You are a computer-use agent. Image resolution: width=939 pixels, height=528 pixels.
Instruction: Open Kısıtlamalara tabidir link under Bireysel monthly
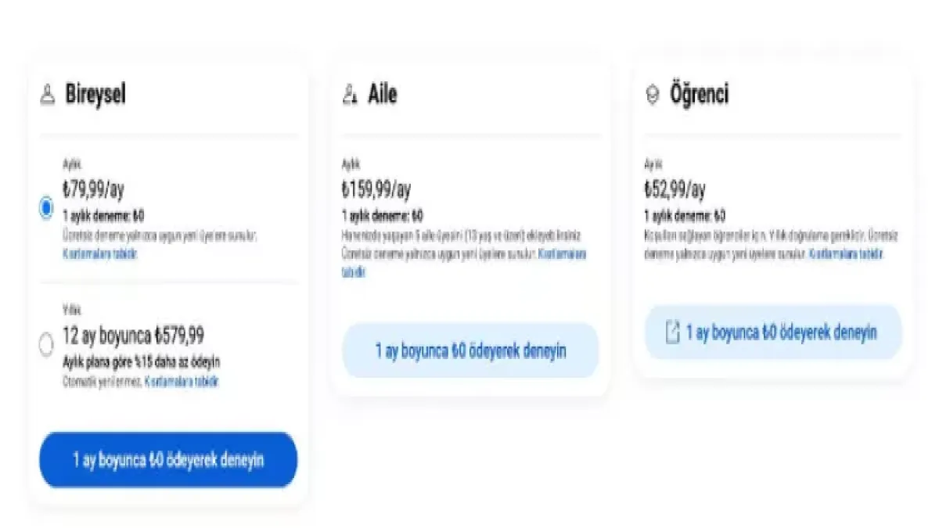click(99, 254)
